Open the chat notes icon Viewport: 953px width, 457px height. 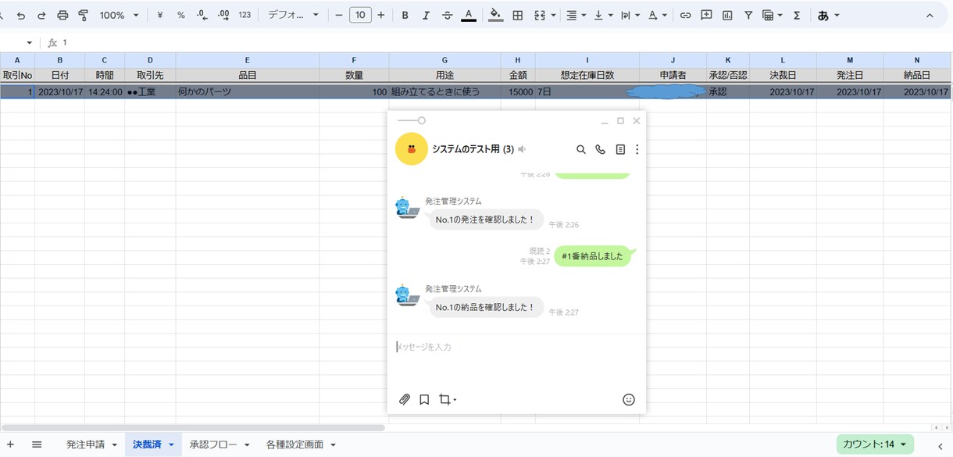pos(620,149)
